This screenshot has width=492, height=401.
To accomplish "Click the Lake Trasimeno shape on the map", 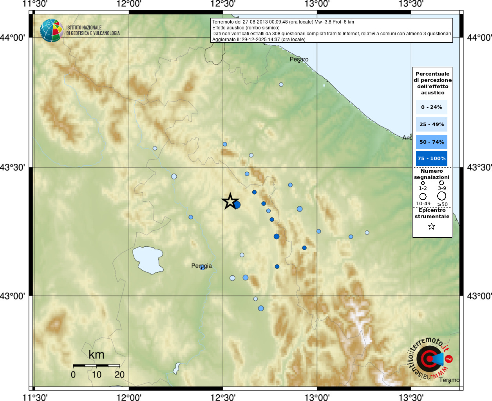I will pos(148,260).
